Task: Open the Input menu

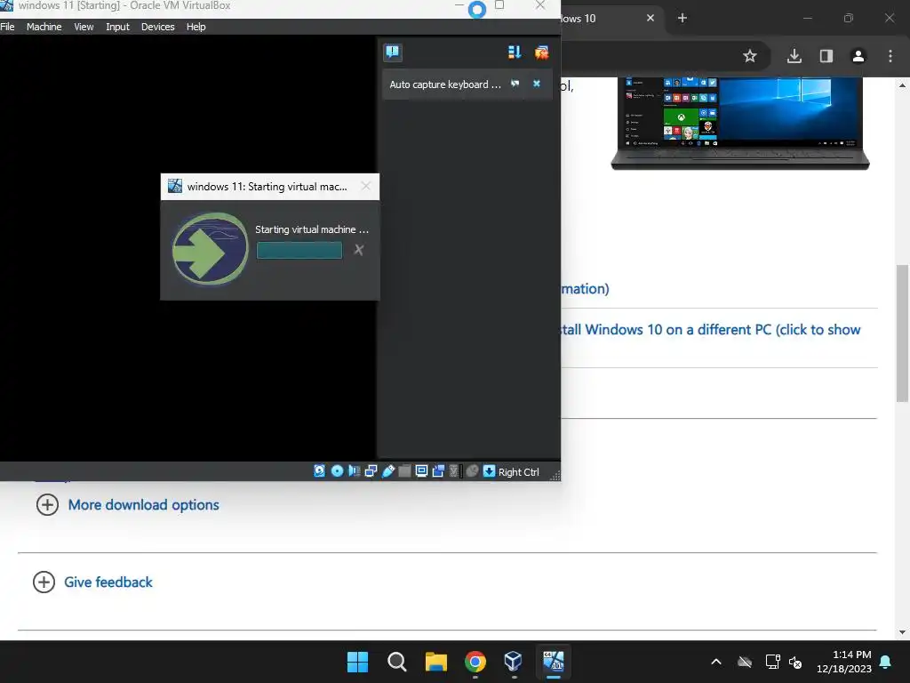Action: click(118, 27)
